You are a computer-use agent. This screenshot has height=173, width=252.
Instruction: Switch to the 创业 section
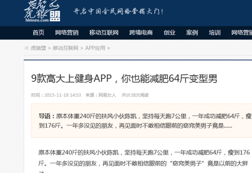[x=169, y=33]
